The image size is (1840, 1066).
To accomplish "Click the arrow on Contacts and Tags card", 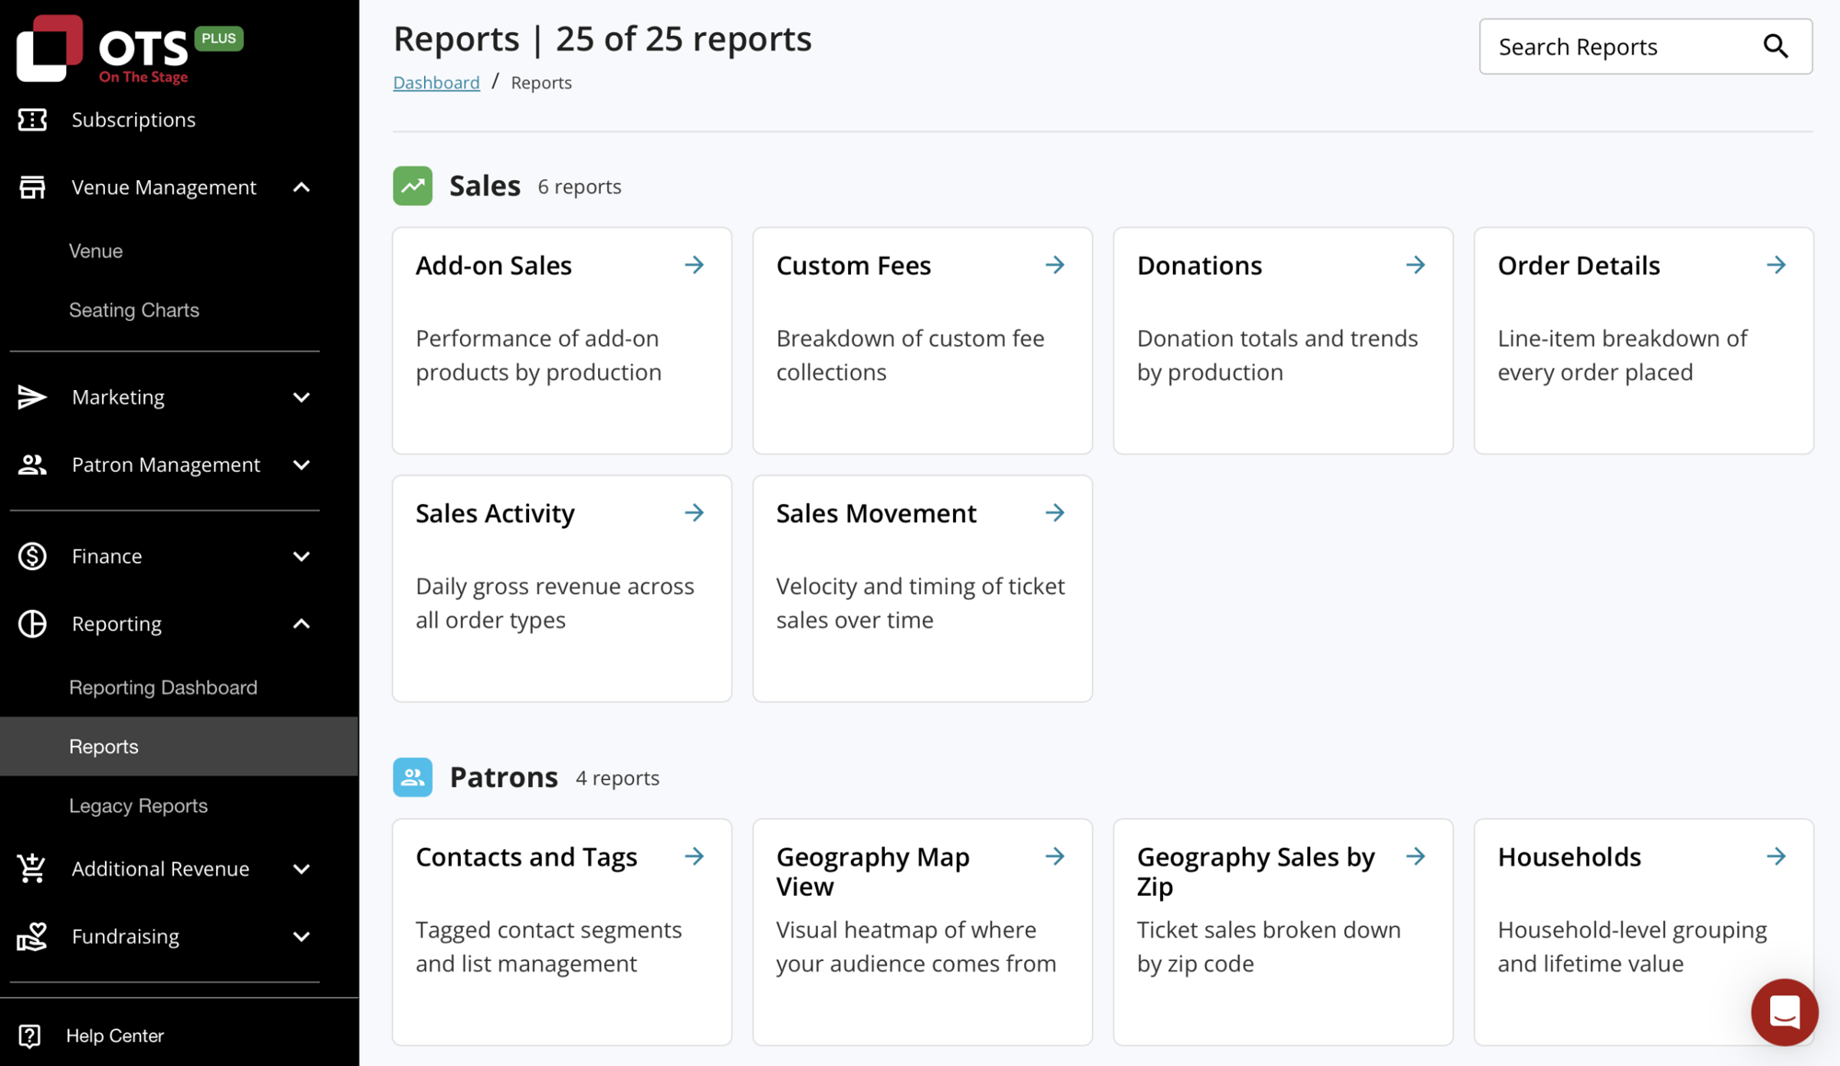I will pyautogui.click(x=695, y=856).
